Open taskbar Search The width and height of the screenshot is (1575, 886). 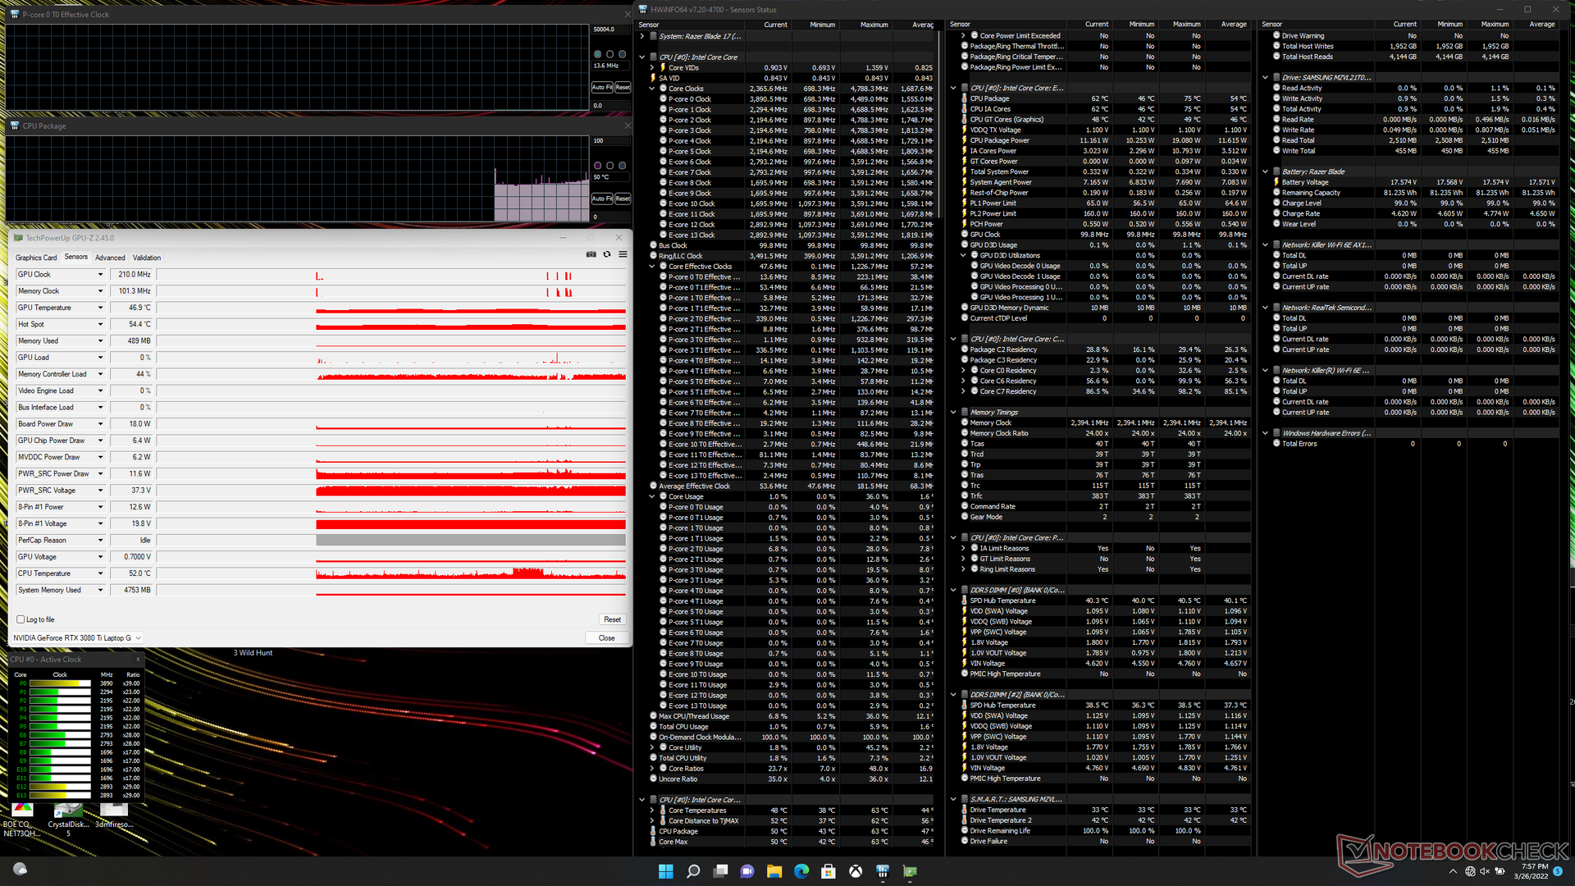tap(692, 870)
